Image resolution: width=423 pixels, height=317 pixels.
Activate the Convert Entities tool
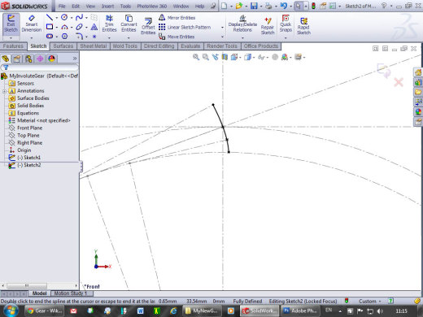[129, 24]
